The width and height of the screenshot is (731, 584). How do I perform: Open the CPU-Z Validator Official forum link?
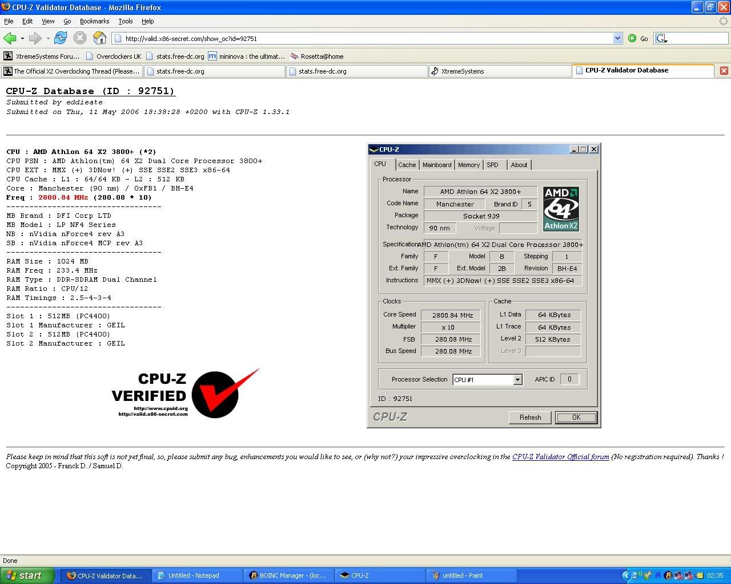(x=560, y=457)
